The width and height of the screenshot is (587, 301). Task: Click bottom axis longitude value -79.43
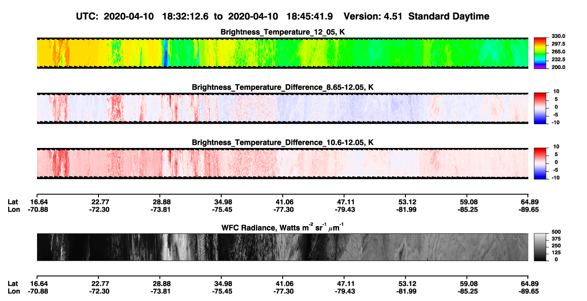[x=344, y=291]
